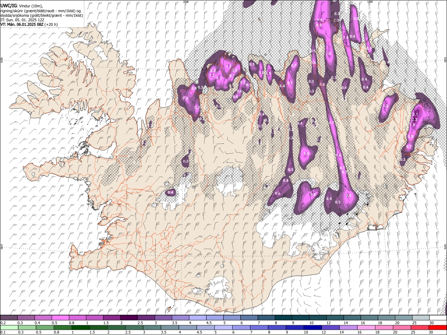
Task: Click the 'slydda/snjókoma' legend description line
Action: tap(42, 15)
